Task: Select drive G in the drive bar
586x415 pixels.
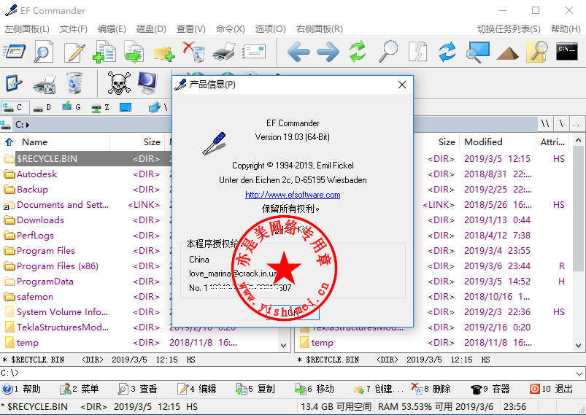Action: tap(72, 107)
